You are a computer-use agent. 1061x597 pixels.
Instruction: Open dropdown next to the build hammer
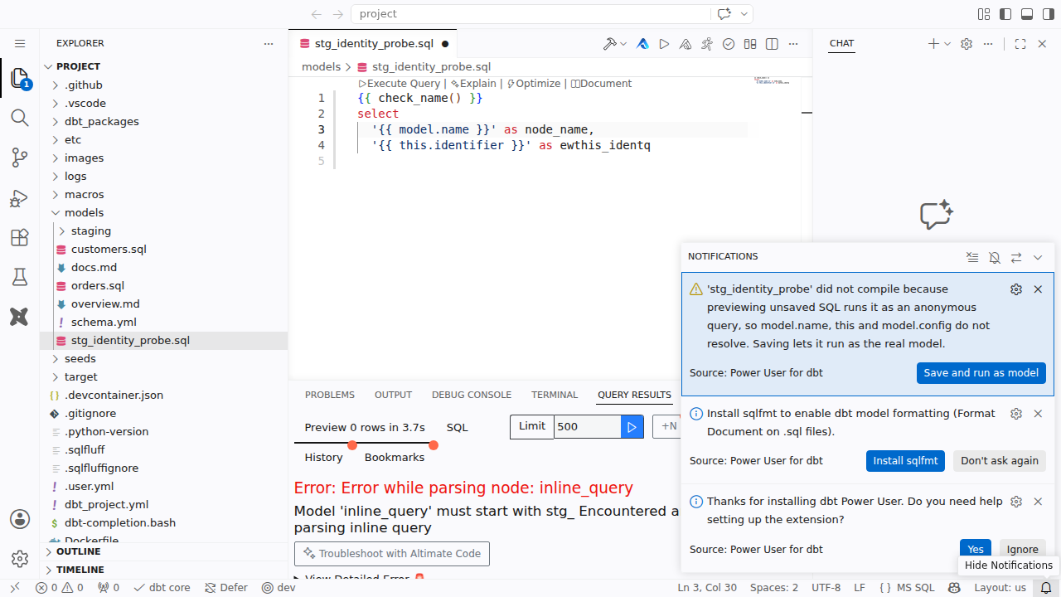click(x=623, y=44)
